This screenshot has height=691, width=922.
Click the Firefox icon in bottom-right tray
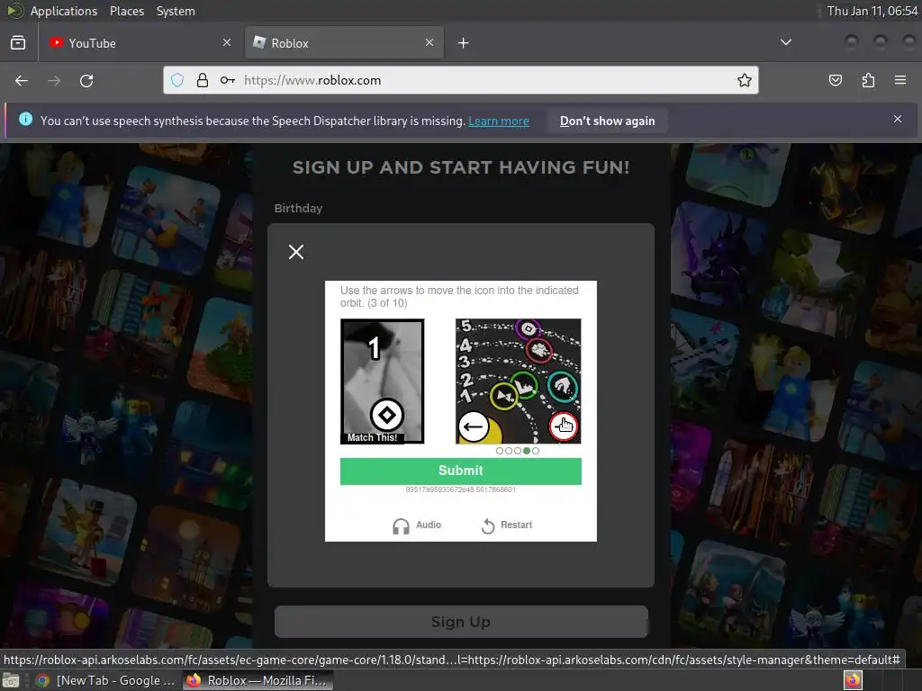pos(853,680)
